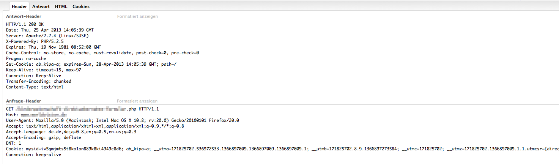Viewport: 559px width, 164px height.
Task: Click the DNT: 1 header line
Action: point(13,143)
